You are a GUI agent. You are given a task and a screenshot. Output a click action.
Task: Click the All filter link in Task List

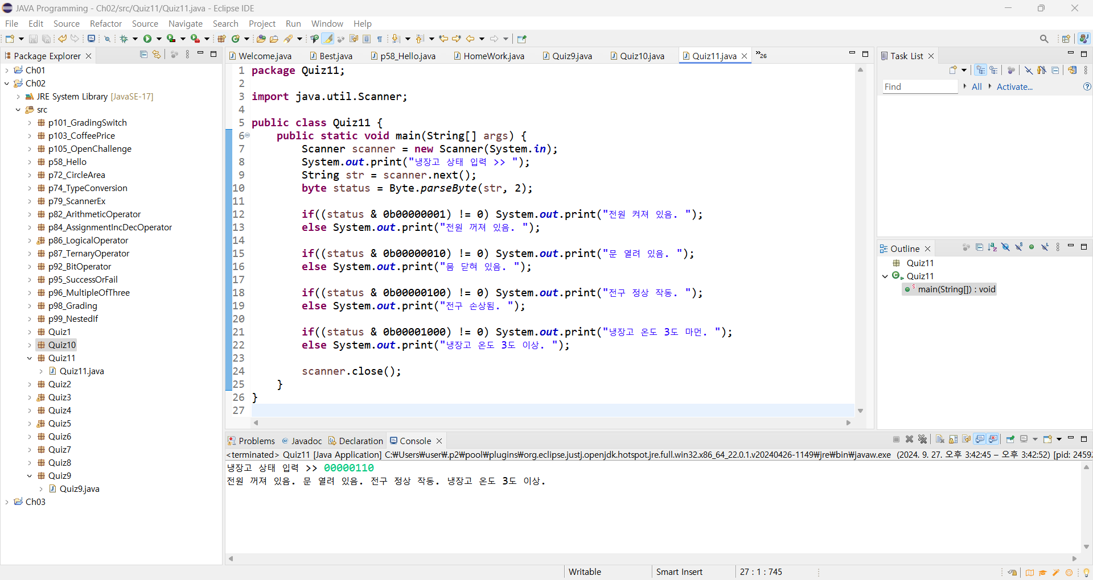[x=977, y=86]
